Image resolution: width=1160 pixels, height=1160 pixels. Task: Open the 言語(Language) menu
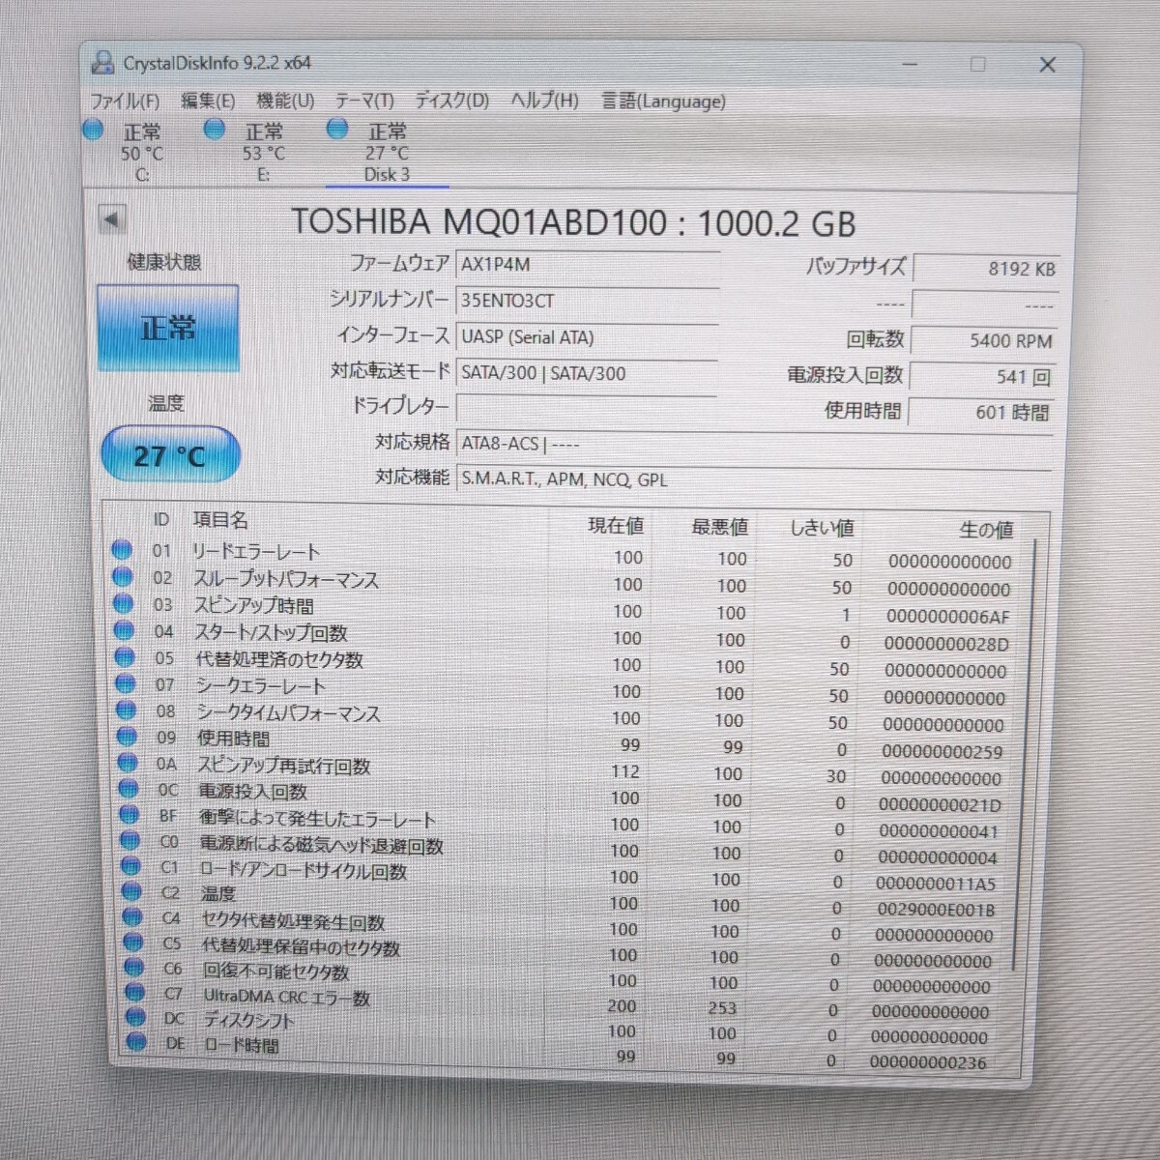click(x=663, y=101)
